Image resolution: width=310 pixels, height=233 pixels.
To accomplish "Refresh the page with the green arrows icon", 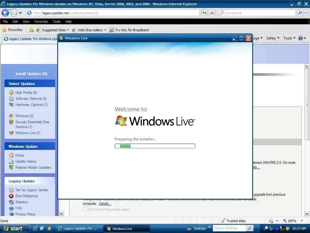I will click(x=204, y=13).
